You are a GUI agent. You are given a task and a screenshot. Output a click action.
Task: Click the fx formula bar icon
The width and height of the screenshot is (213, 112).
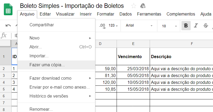4,35
